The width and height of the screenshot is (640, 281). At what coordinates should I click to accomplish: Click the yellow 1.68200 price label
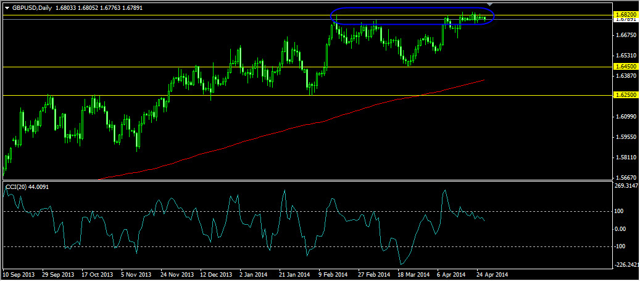pyautogui.click(x=625, y=14)
